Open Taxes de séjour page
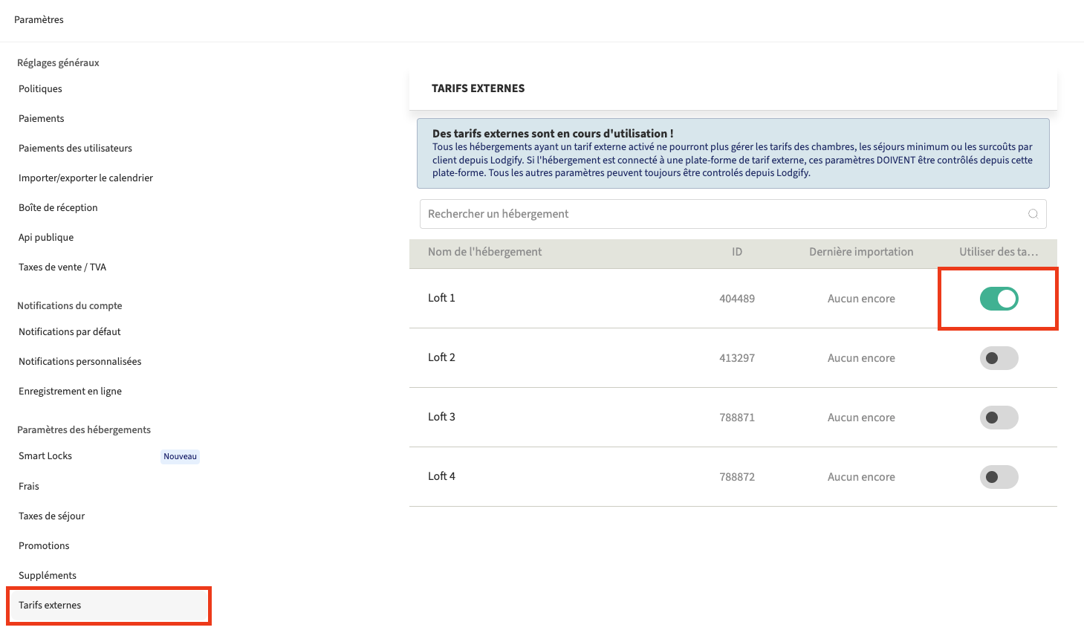 coord(51,516)
